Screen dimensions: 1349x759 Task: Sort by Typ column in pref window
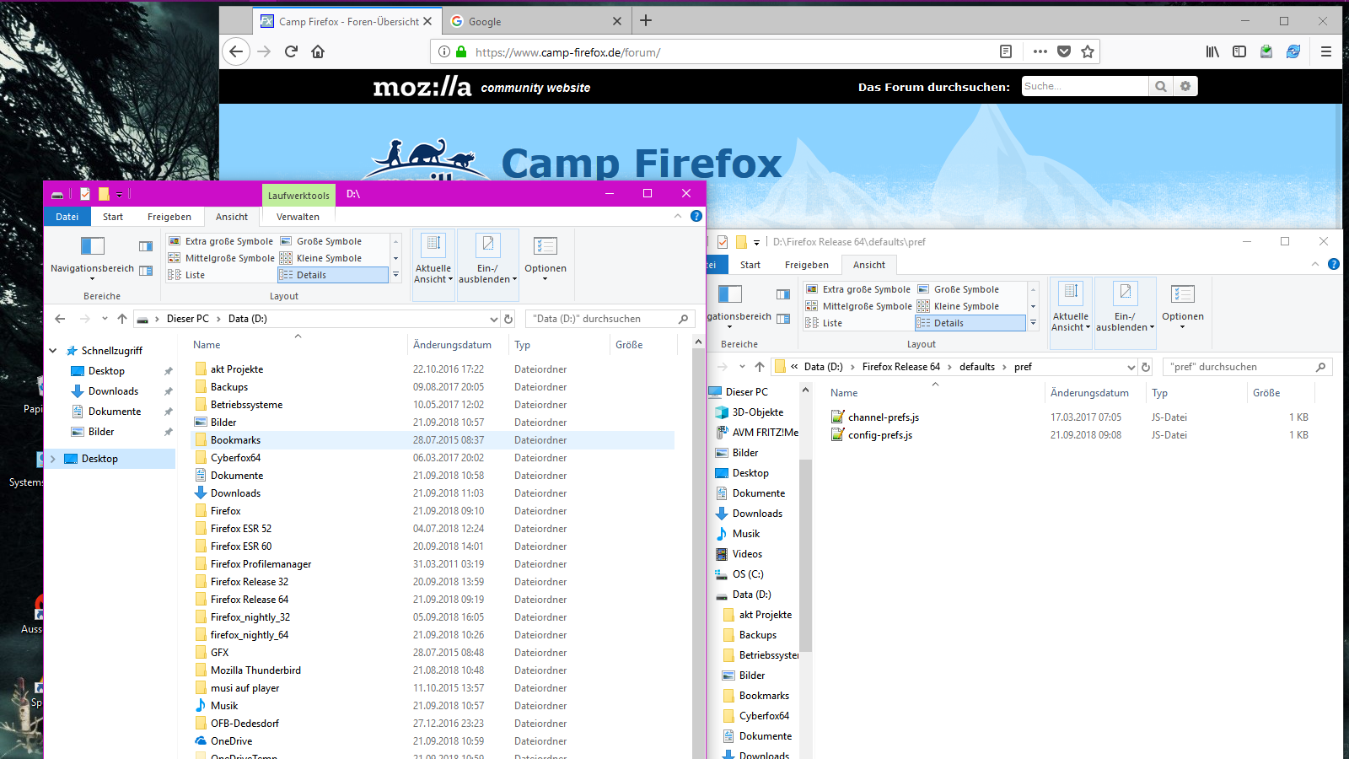(1195, 393)
